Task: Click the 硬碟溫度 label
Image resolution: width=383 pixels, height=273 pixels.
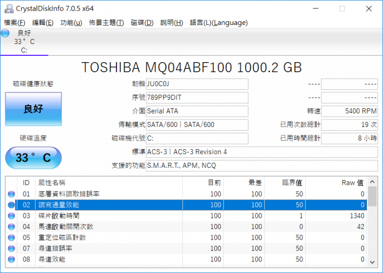Action: coord(33,138)
